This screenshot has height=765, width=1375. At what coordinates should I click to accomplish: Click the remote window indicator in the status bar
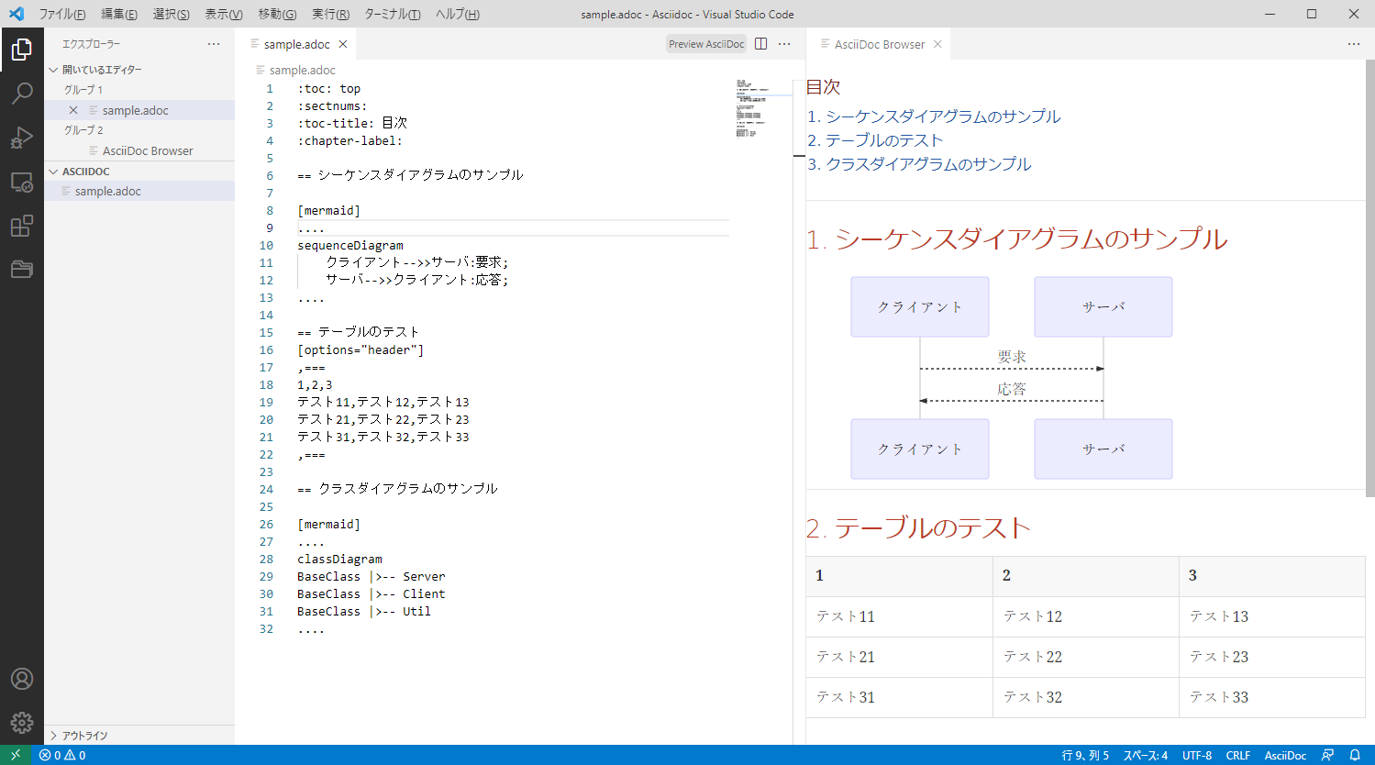point(15,755)
